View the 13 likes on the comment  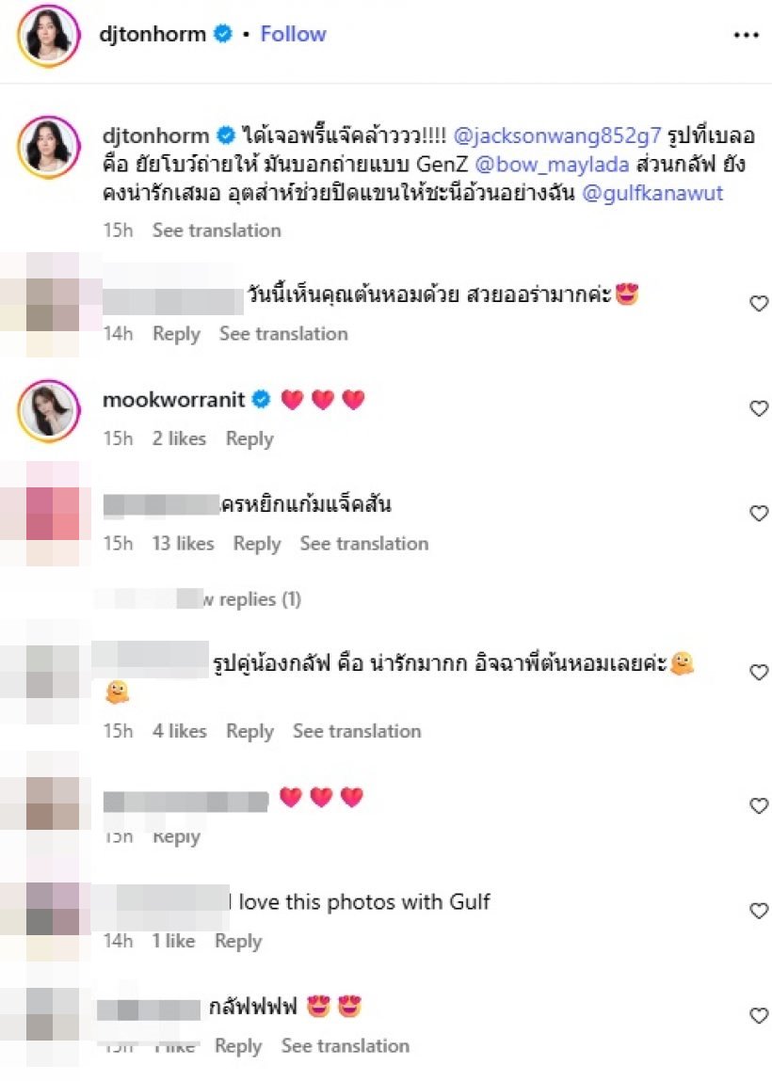[x=183, y=543]
